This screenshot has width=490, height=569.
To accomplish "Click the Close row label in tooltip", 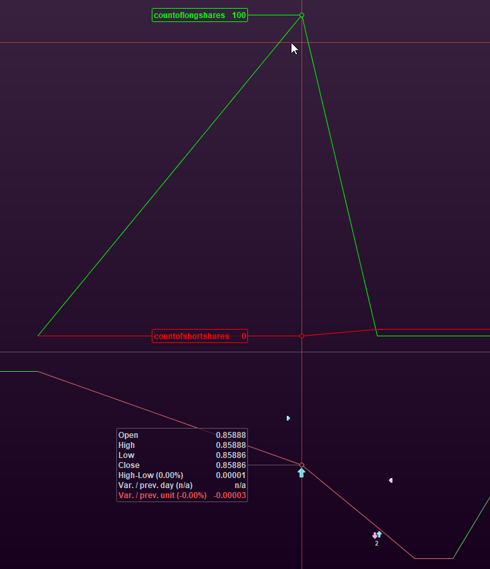I will click(129, 465).
